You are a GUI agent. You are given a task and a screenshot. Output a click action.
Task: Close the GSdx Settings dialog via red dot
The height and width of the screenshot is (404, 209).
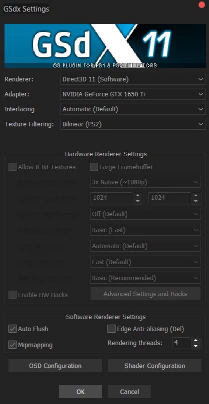pos(201,5)
